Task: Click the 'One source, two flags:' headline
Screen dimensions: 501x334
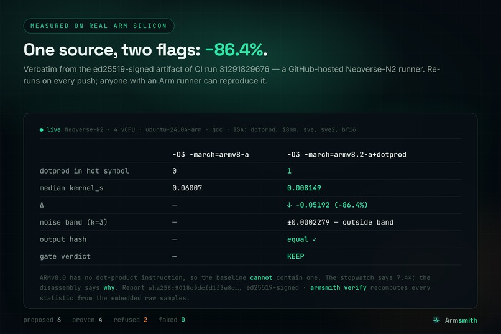Action: point(112,50)
